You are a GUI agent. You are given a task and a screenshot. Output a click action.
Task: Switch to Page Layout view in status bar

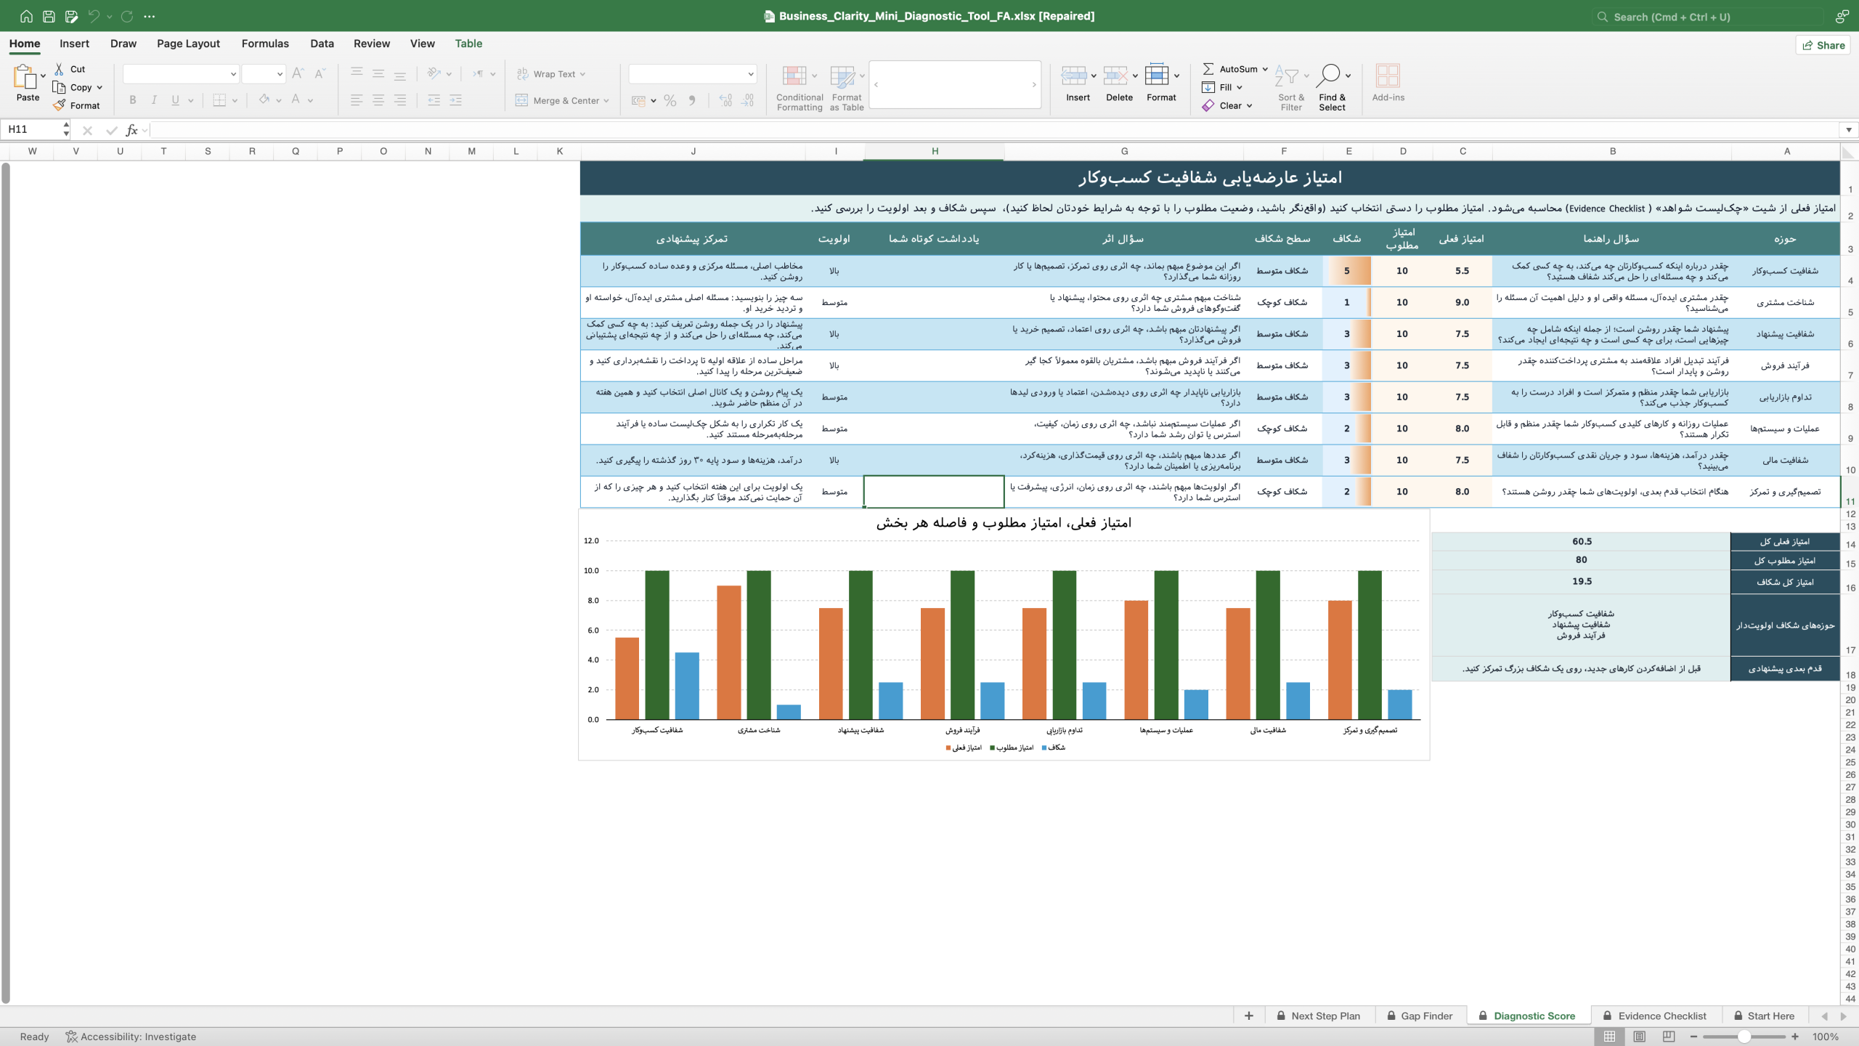click(x=1639, y=1037)
